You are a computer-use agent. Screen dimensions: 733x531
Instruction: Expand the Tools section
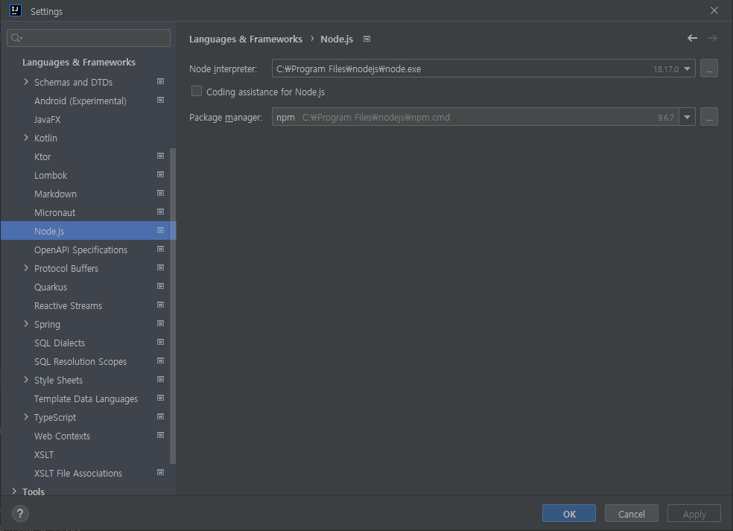14,492
